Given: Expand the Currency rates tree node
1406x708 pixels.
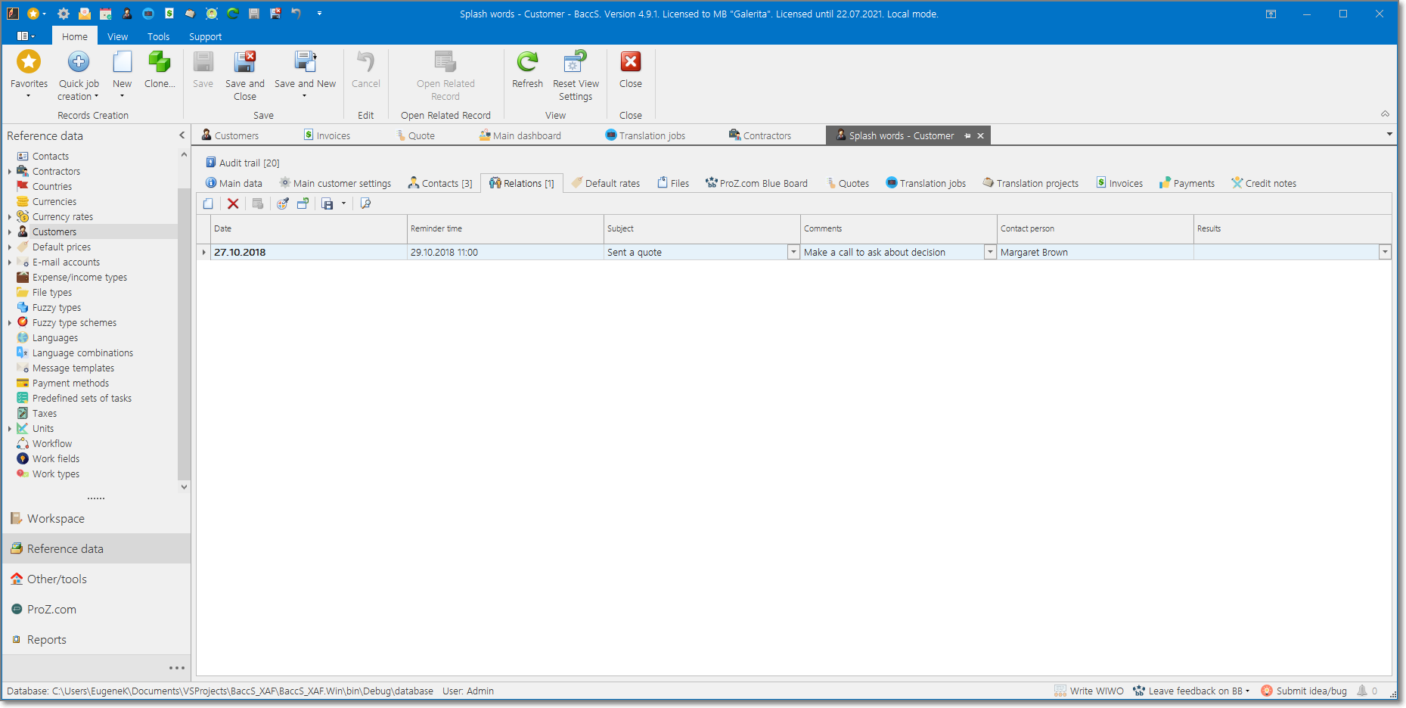Looking at the screenshot, I should point(10,217).
